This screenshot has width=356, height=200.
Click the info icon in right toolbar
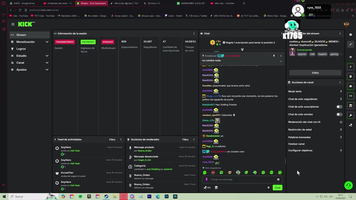(350, 35)
